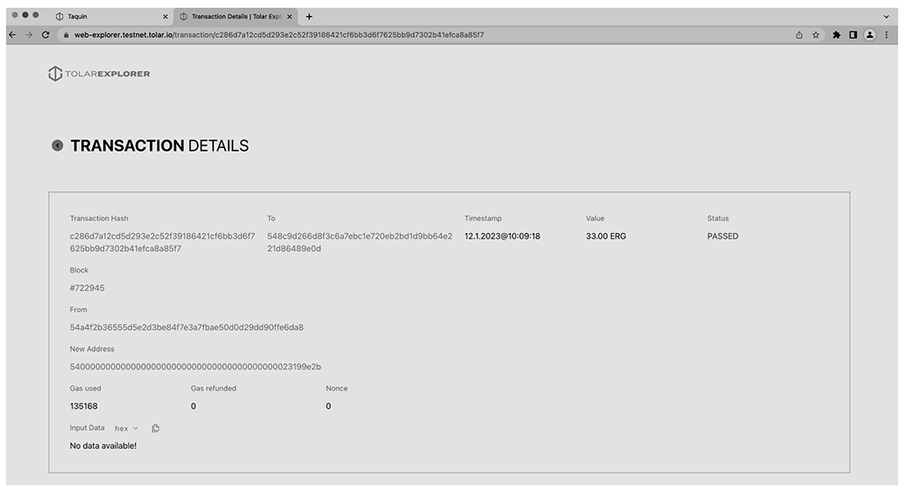Viewport: 904px width, 493px height.
Task: Click the browser forward arrow
Action: click(x=29, y=34)
